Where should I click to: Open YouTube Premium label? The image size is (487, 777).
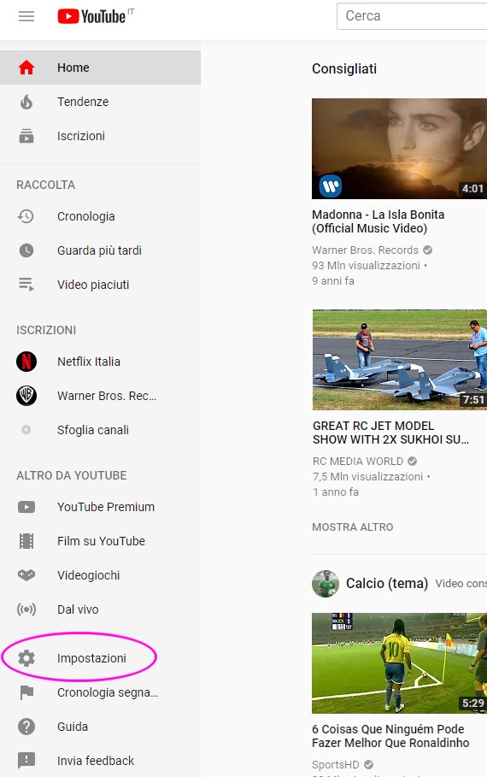point(106,507)
